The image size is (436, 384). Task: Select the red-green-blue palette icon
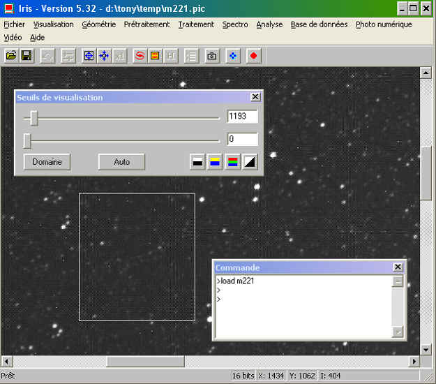tap(232, 162)
